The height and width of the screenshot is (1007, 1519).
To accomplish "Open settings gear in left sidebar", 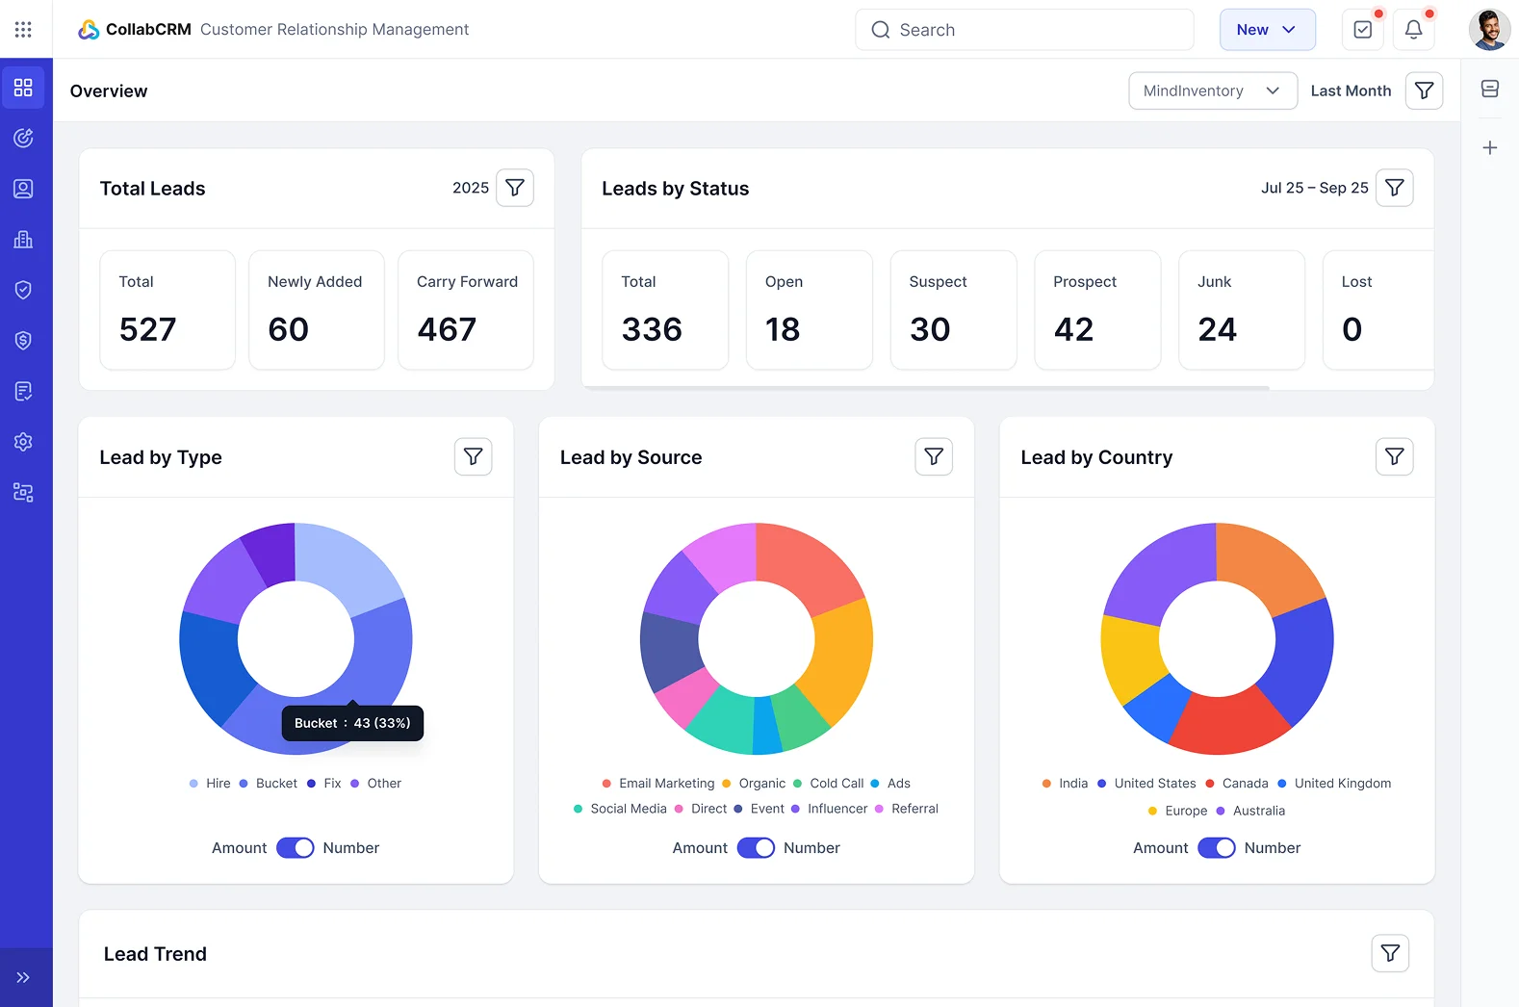I will pos(23,442).
